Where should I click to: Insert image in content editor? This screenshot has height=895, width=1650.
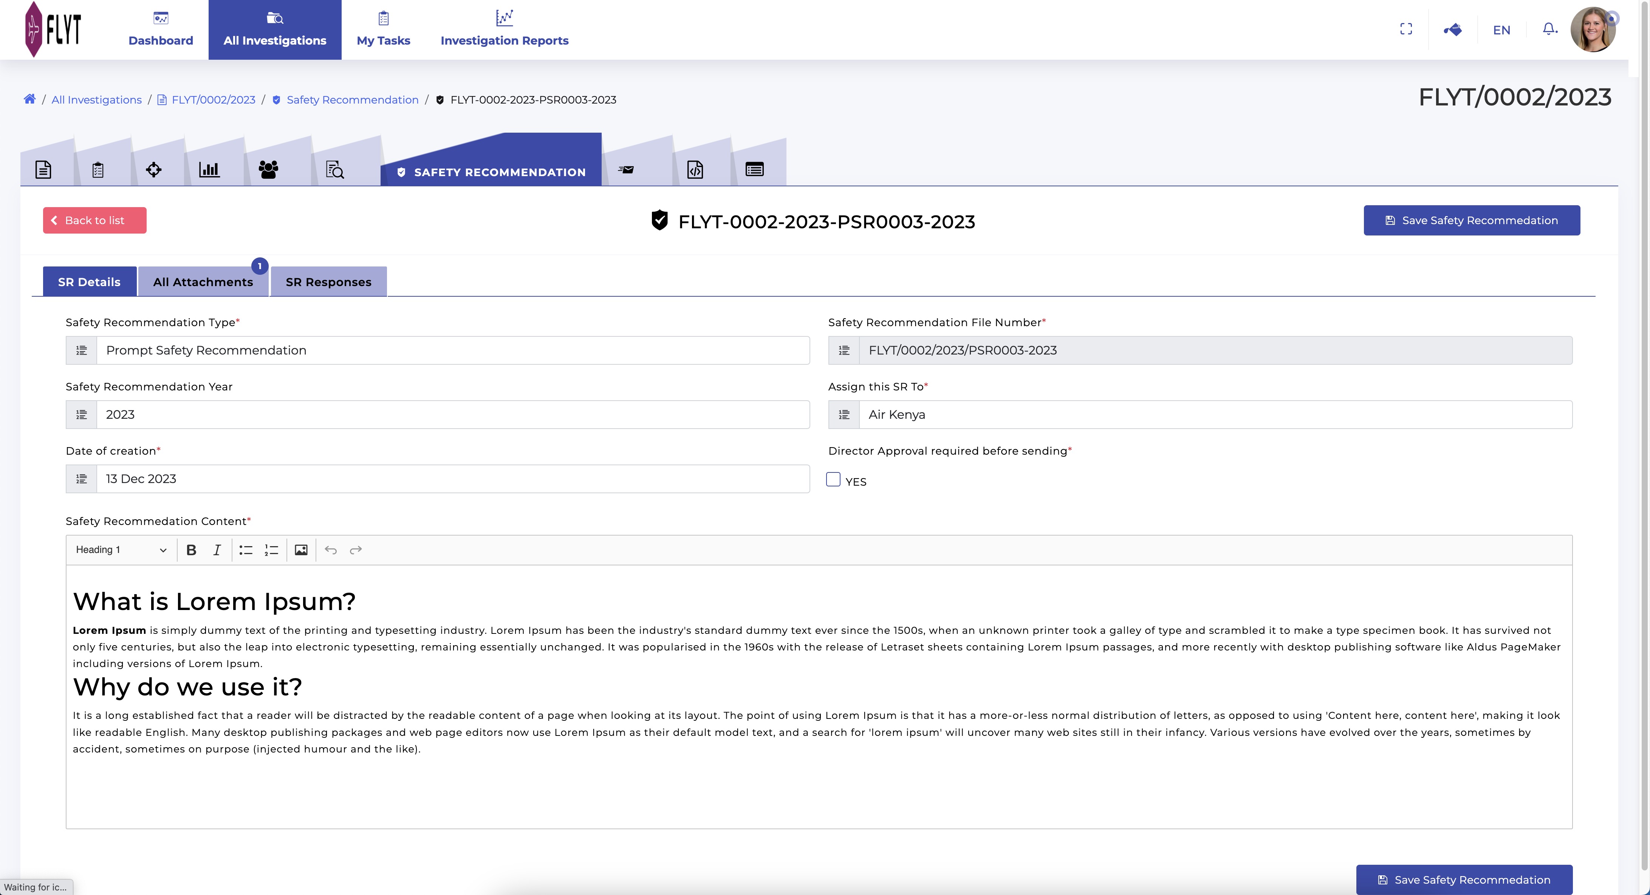[301, 550]
